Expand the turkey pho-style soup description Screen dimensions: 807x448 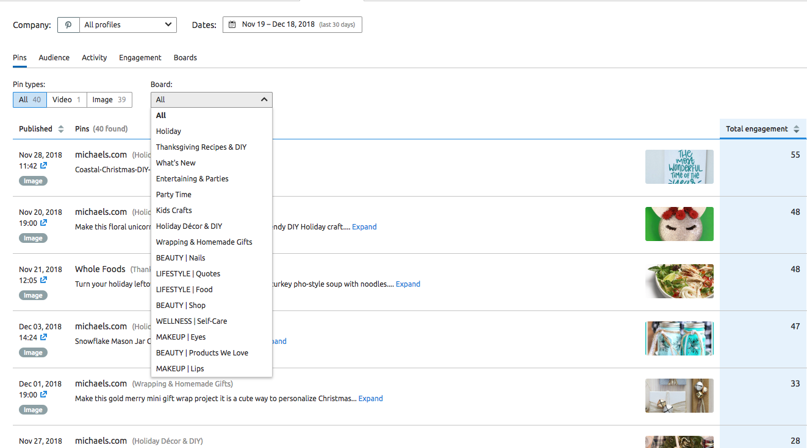[408, 284]
